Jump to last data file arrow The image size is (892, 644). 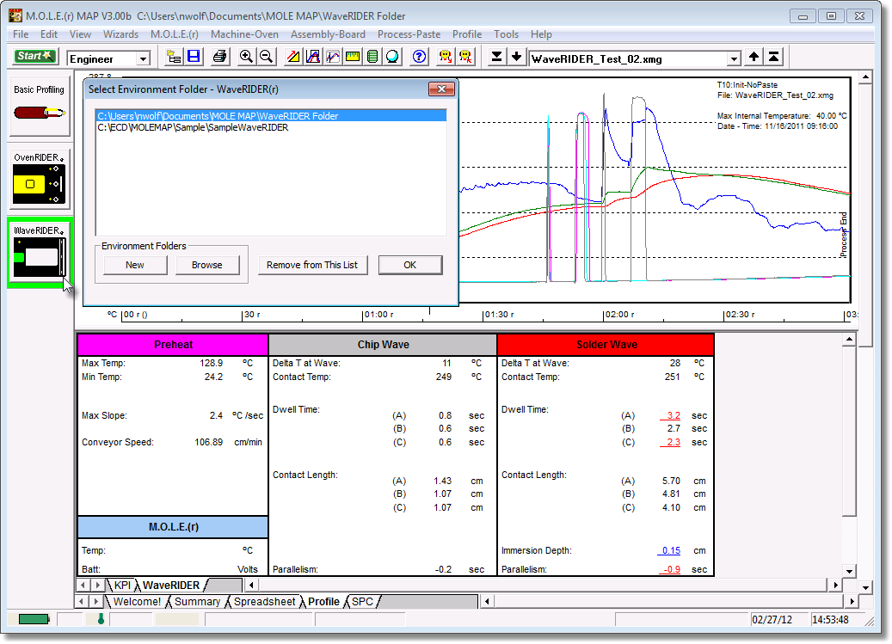pos(496,57)
